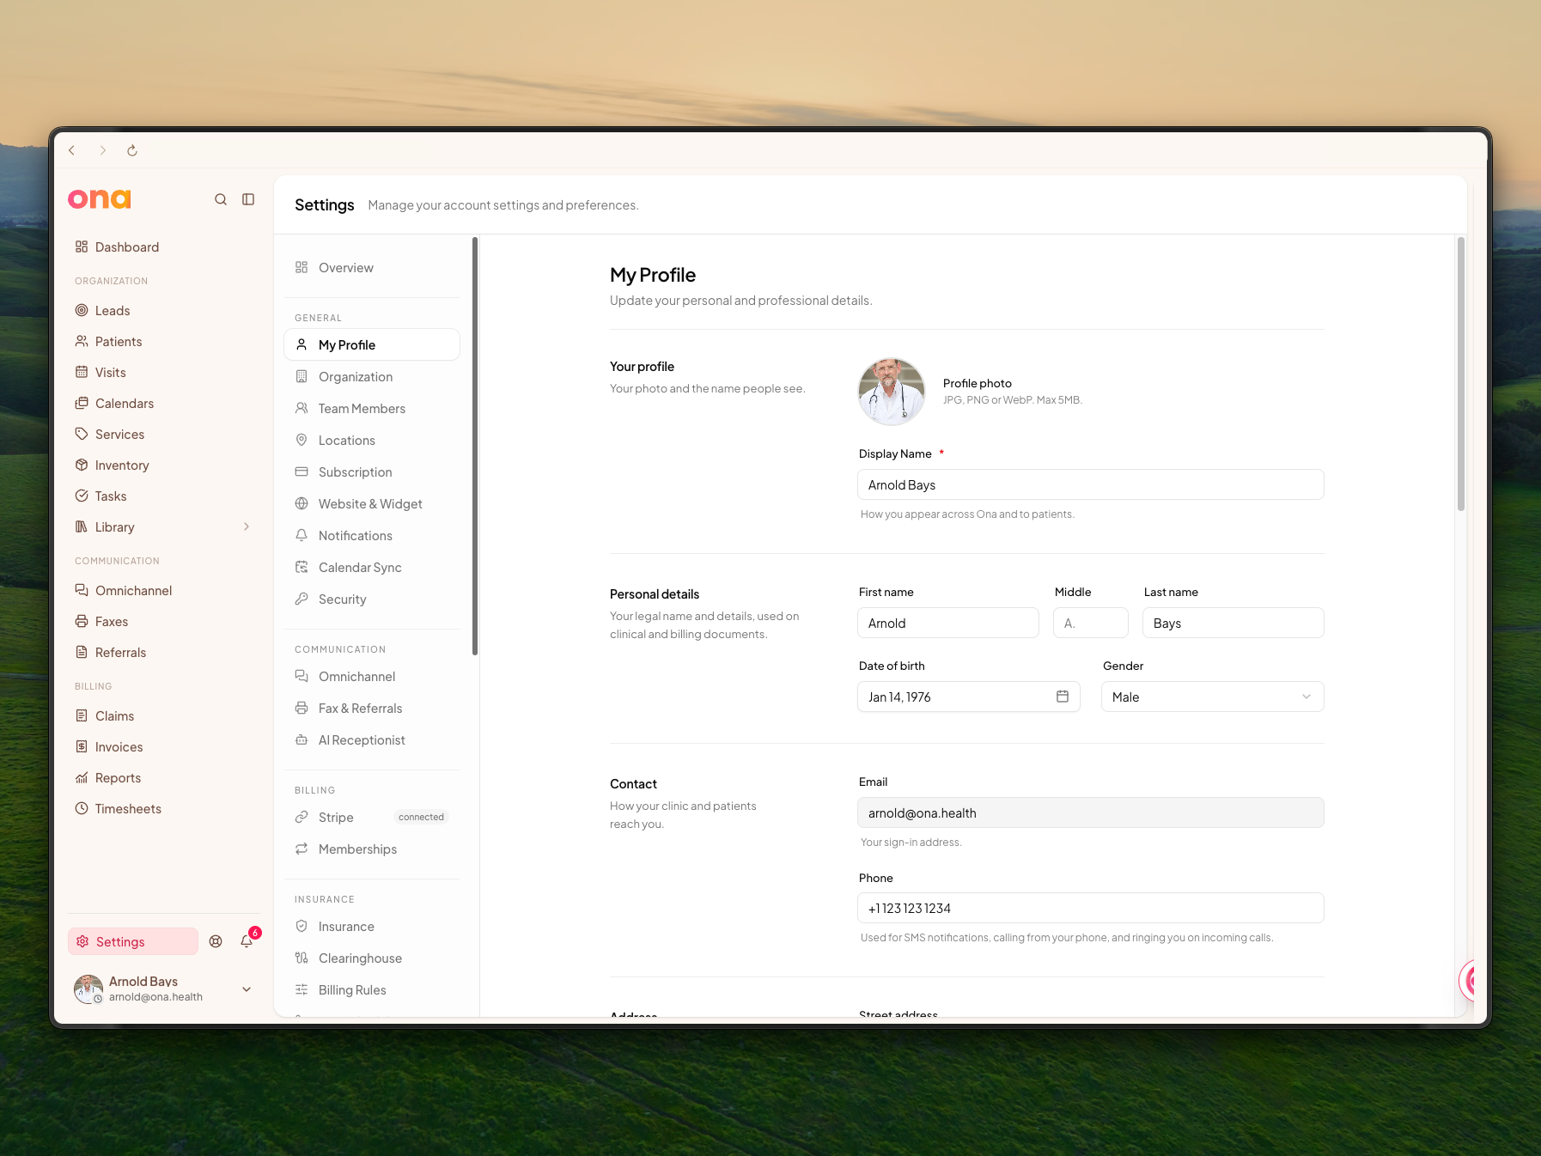Collapse the sidebar with the panel icon

248,199
